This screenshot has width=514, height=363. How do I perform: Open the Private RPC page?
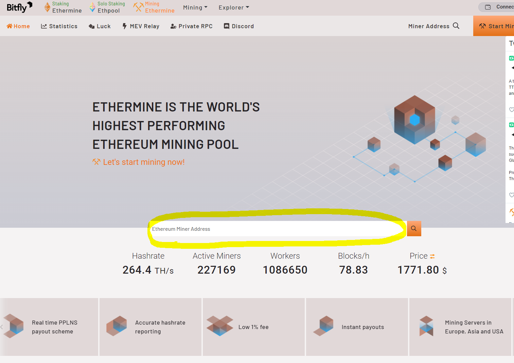coord(191,26)
